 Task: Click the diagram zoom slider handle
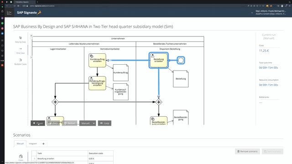[x=31, y=38]
